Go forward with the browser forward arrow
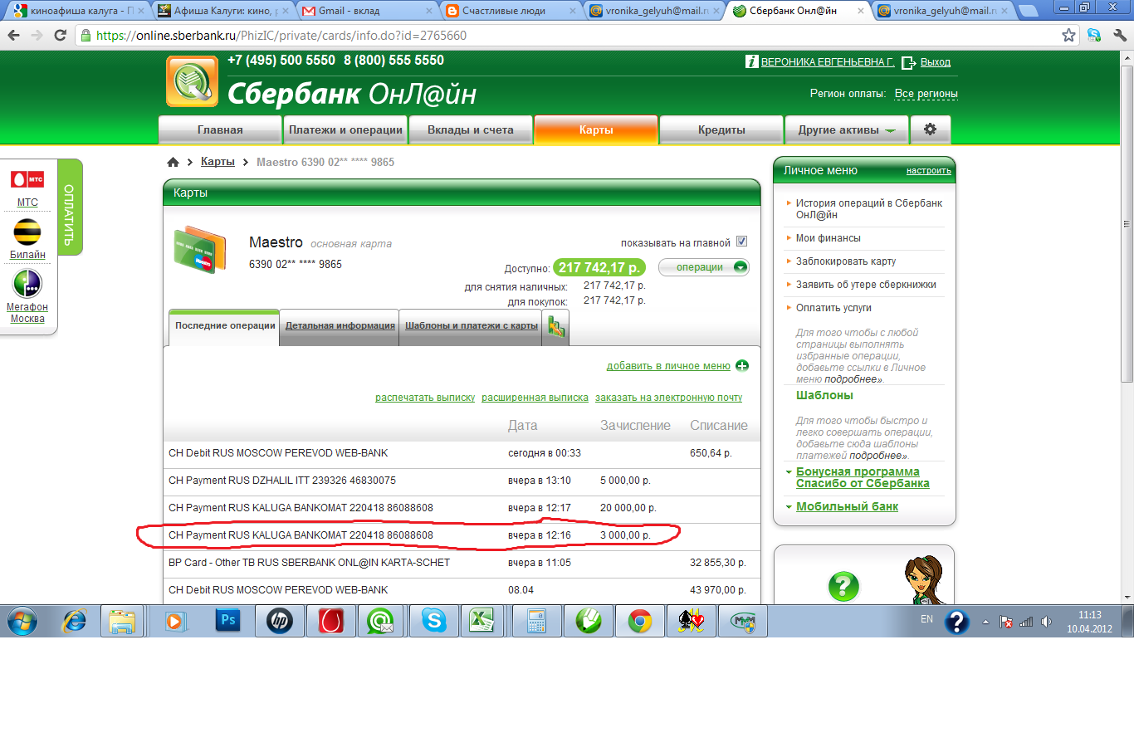Image resolution: width=1134 pixels, height=747 pixels. coord(37,36)
